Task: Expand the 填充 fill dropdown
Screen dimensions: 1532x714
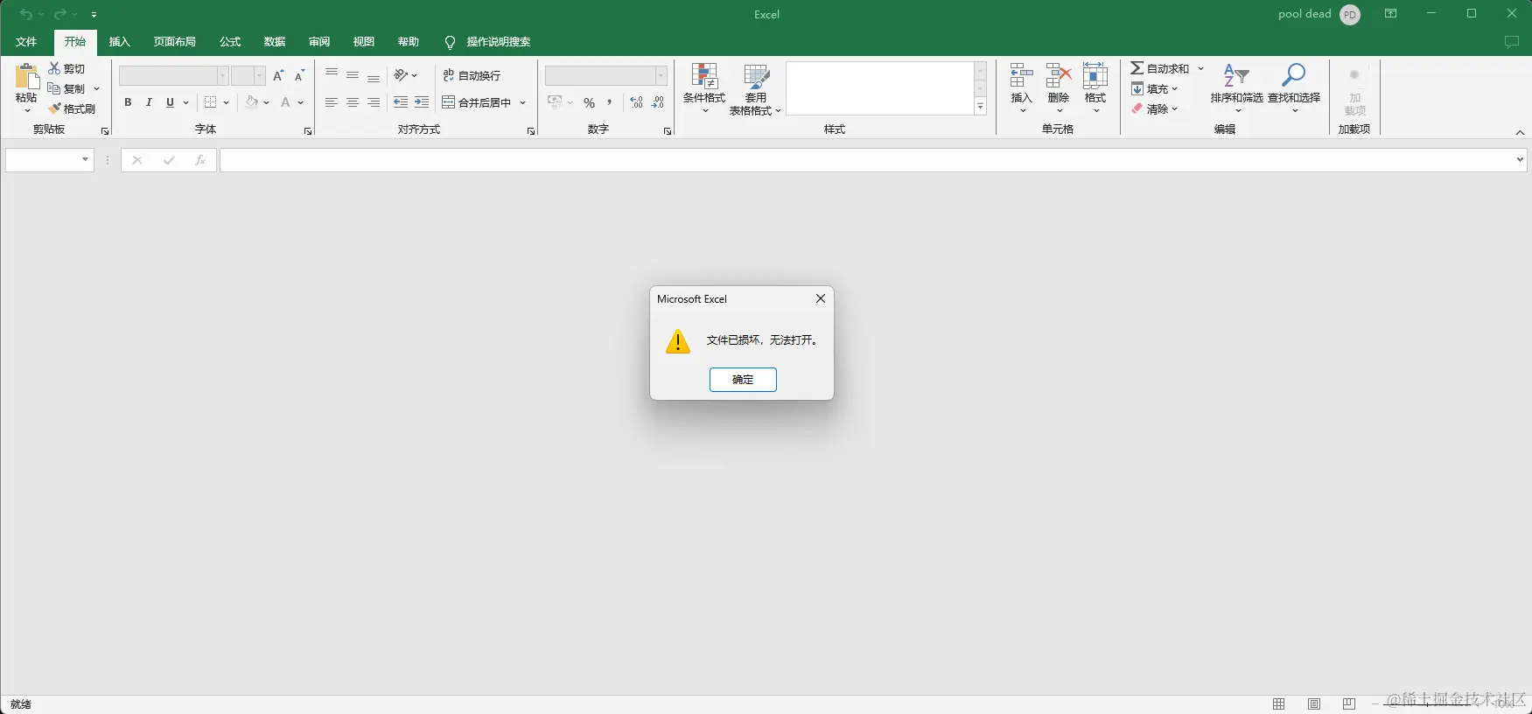Action: [x=1174, y=88]
